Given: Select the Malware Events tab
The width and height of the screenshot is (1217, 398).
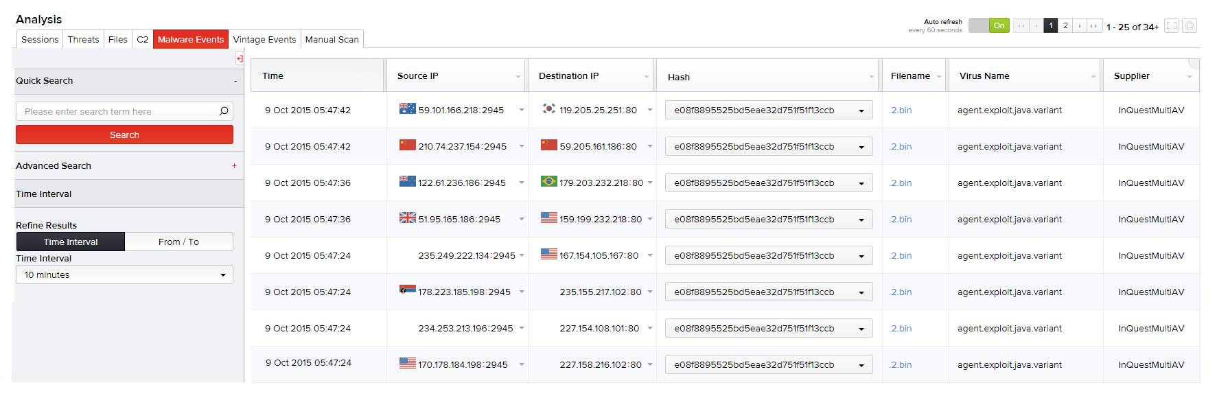Looking at the screenshot, I should pos(191,39).
